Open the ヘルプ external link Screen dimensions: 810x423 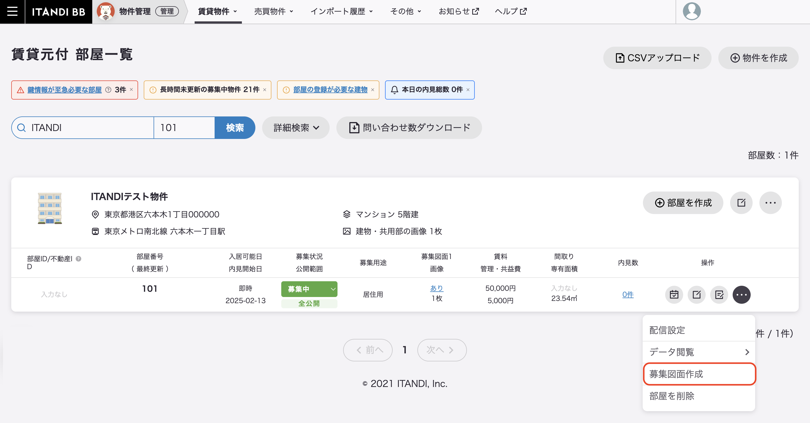[x=511, y=12]
